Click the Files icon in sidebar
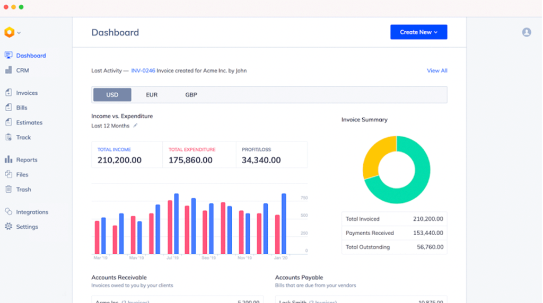Viewport: 543px width, 303px height. point(8,174)
